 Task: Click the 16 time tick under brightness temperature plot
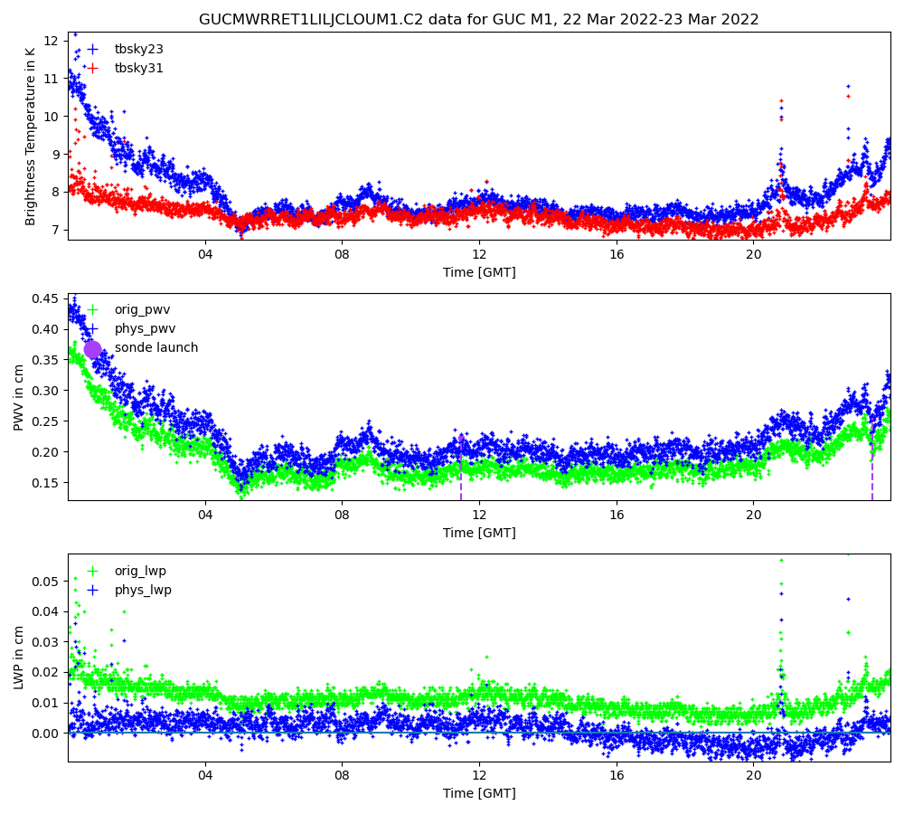click(x=617, y=254)
